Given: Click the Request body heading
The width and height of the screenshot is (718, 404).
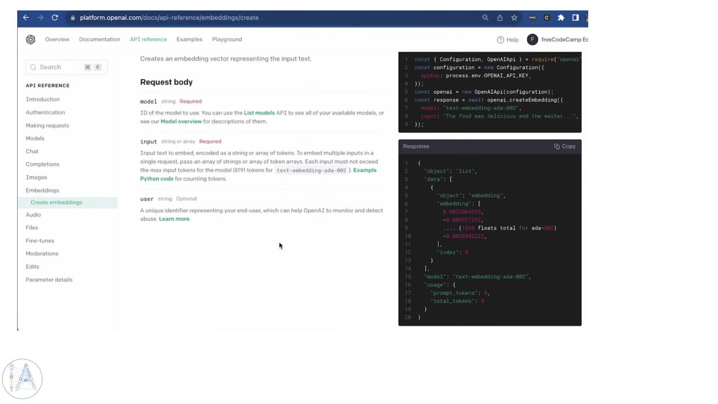Looking at the screenshot, I should [x=166, y=82].
